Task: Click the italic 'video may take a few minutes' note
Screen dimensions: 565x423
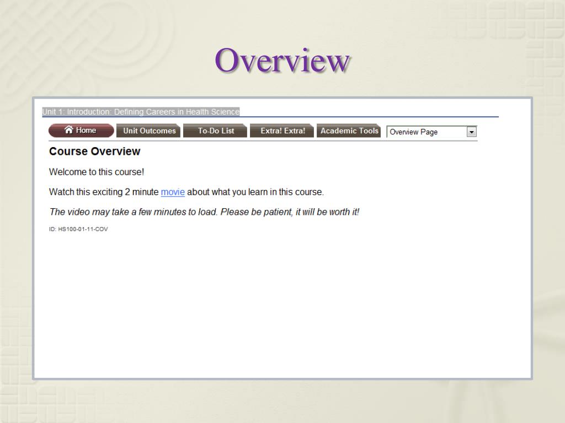Action: [x=204, y=212]
